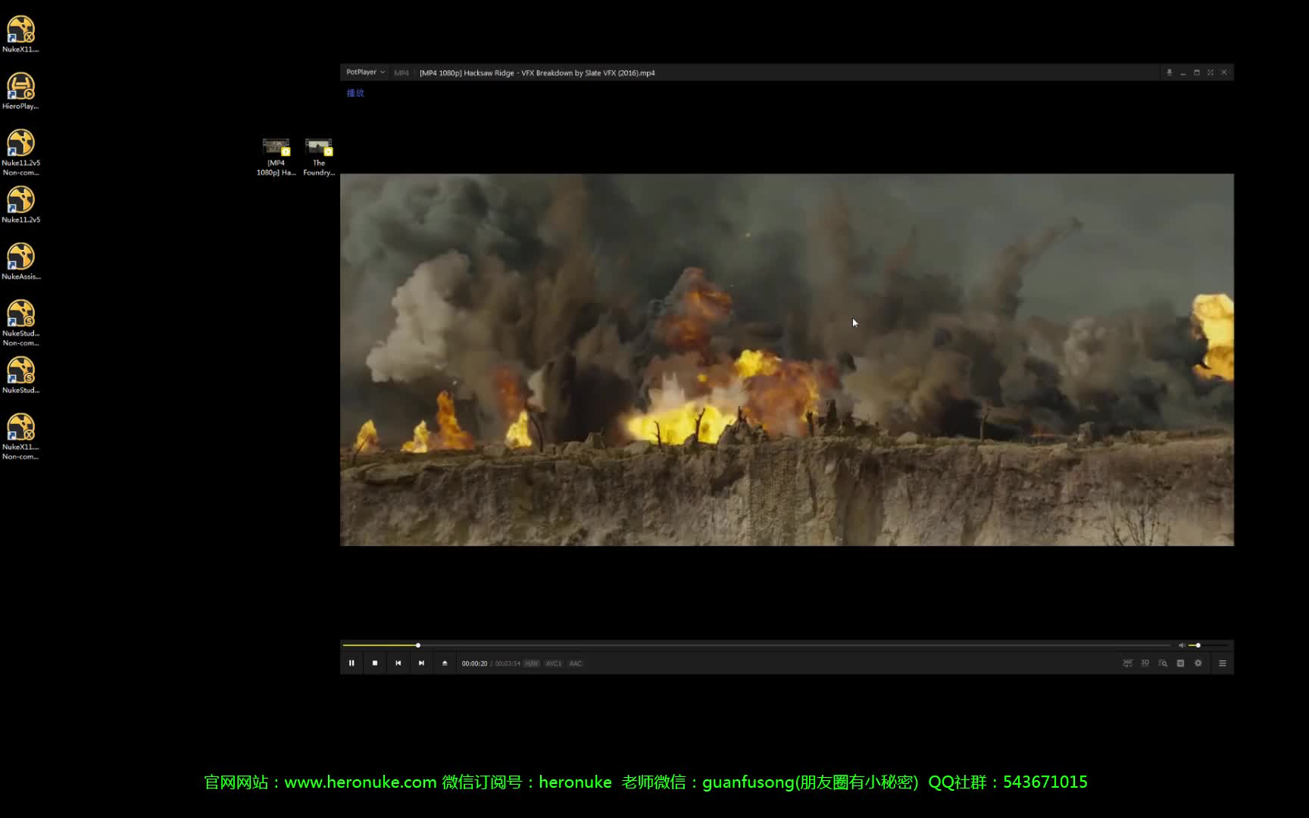Open the playlist search icon
Screen dimensions: 1309x818
coord(1163,663)
